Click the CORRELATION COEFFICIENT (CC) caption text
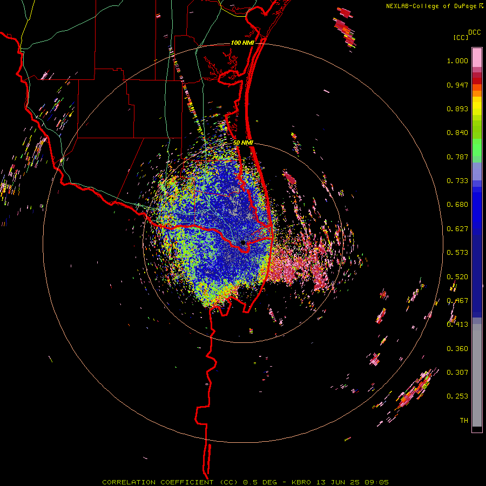Screen dimensions: 486x486 [x=170, y=482]
